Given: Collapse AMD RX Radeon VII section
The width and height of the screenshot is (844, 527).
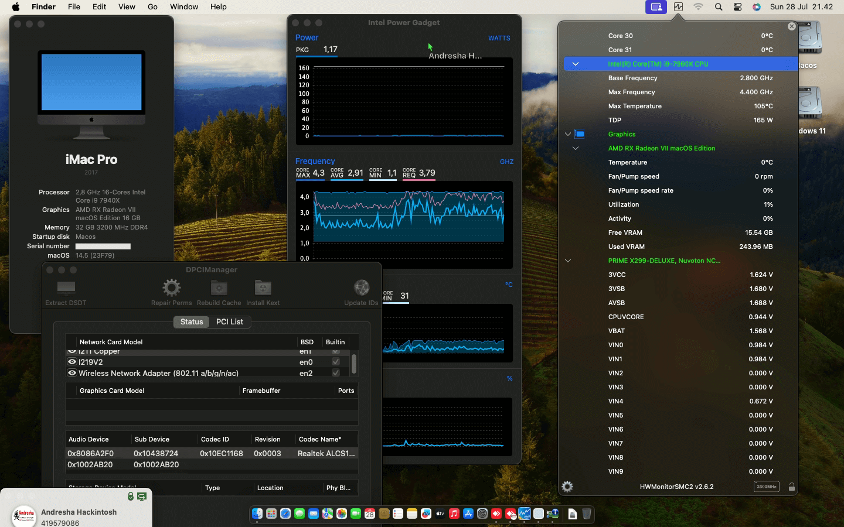Looking at the screenshot, I should point(576,148).
